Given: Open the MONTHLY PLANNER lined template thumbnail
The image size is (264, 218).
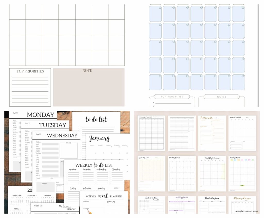Looking at the screenshot, I should (x=151, y=133).
